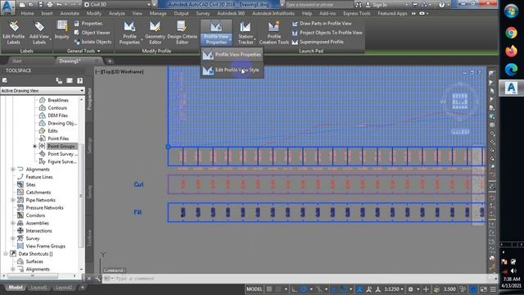524x295 pixels.
Task: Select the Contours tree item
Action: point(57,107)
